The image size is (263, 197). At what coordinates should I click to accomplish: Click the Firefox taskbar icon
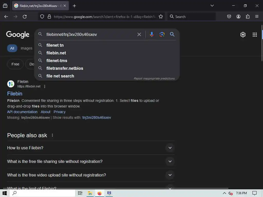99,193
